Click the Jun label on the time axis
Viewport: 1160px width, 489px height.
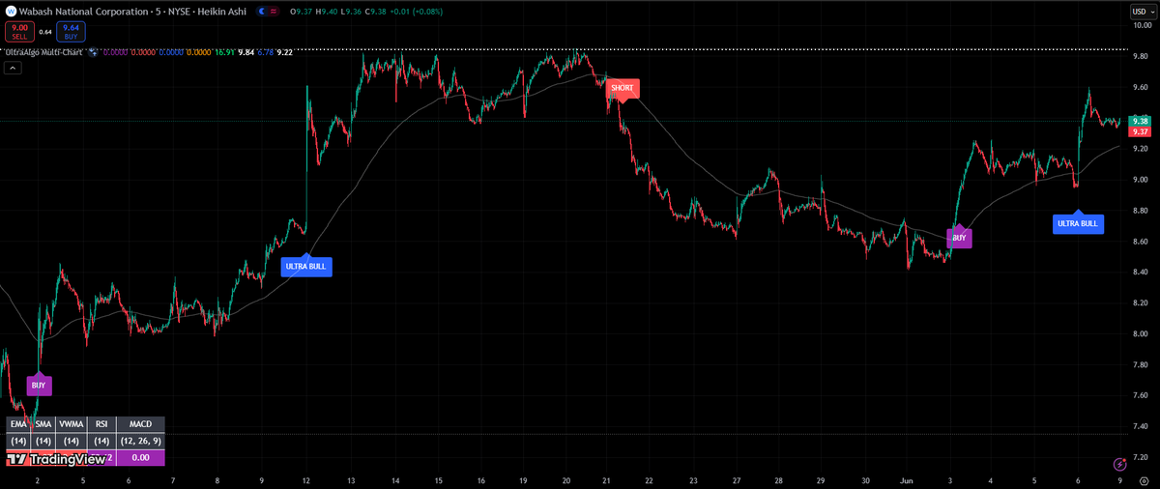[x=908, y=479]
